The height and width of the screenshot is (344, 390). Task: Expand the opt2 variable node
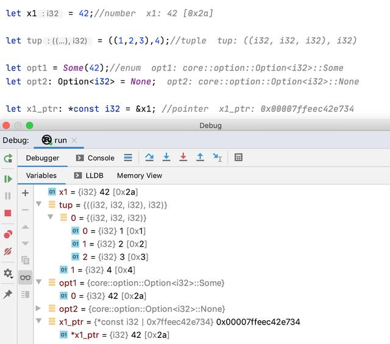coord(38,309)
